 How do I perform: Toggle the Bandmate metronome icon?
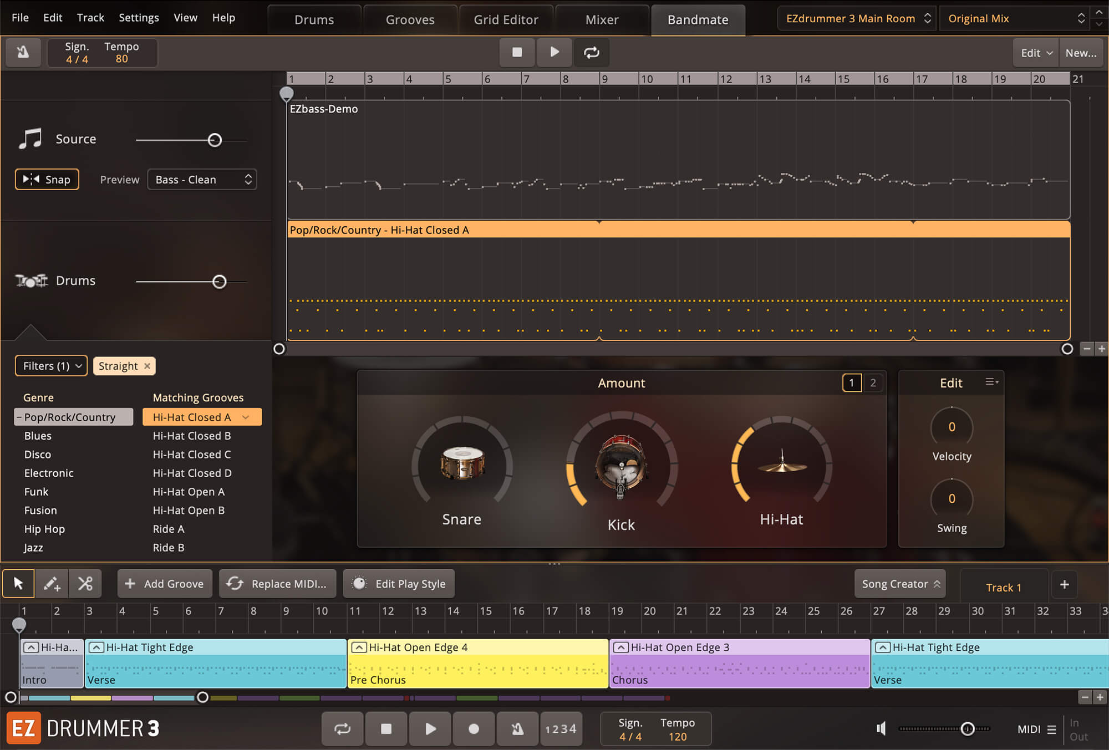tap(23, 53)
